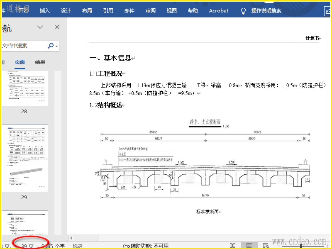The width and height of the screenshot is (332, 249).
Task: Switch to the 视图 ribbon tab
Action: [x=172, y=11]
